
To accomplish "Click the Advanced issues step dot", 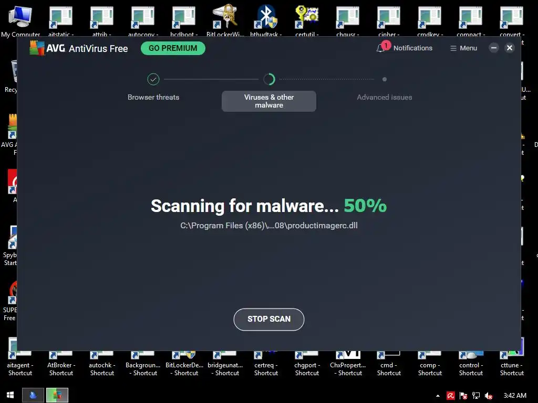I will pos(384,79).
